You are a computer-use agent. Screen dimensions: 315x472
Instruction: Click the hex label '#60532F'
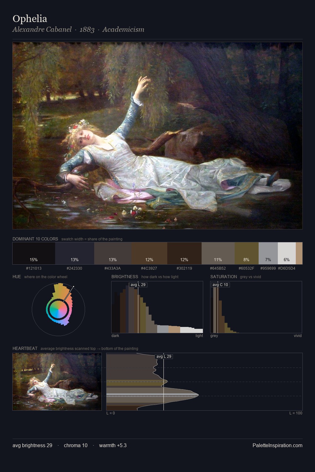(246, 268)
